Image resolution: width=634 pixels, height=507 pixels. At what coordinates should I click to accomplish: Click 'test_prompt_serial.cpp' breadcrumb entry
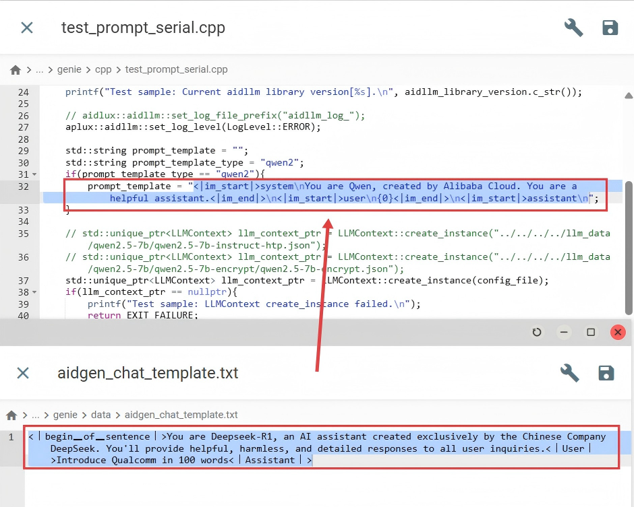coord(176,69)
